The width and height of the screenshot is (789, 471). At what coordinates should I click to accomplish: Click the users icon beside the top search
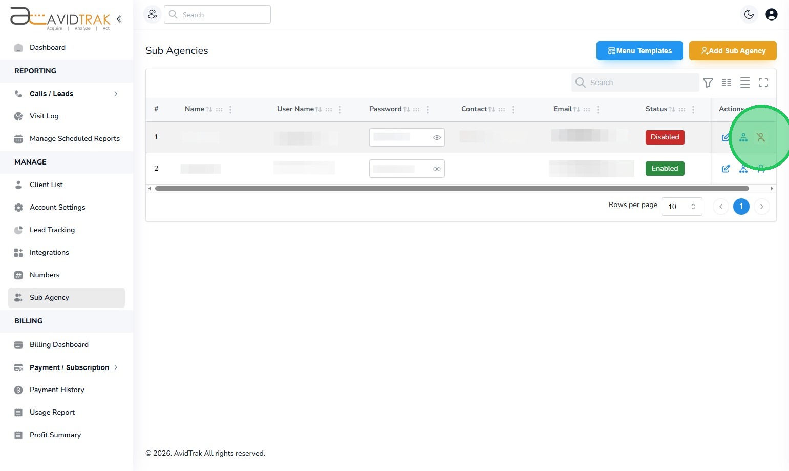pyautogui.click(x=153, y=14)
